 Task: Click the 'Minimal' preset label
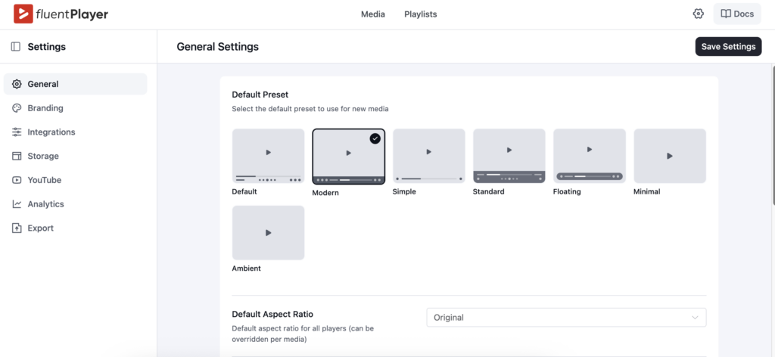[647, 191]
